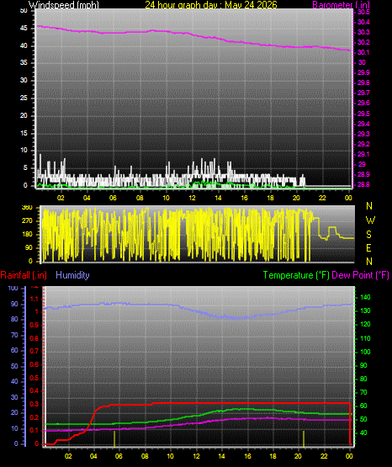Click the '28.8' barometer axis value
The height and width of the screenshot is (467, 392).
363,184
